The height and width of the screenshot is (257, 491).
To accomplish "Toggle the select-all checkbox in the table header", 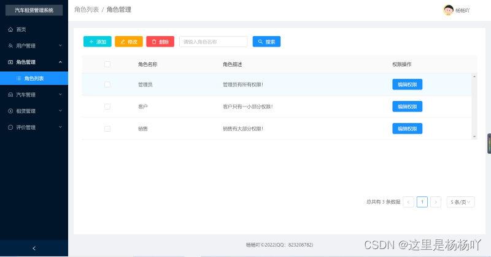I will (x=107, y=64).
